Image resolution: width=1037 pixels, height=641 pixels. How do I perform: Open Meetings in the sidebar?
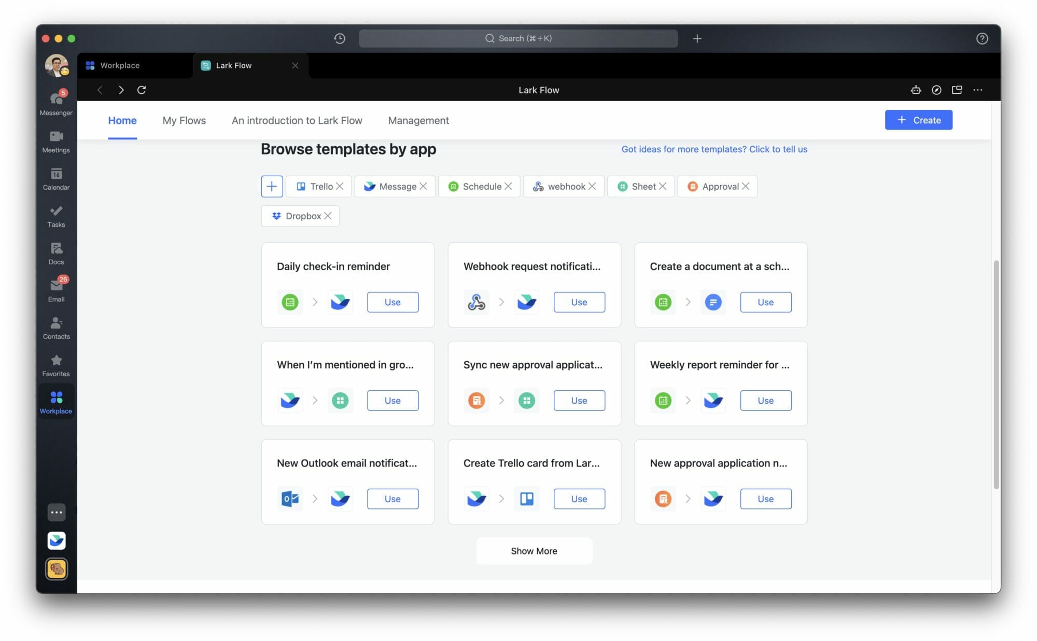coord(56,141)
